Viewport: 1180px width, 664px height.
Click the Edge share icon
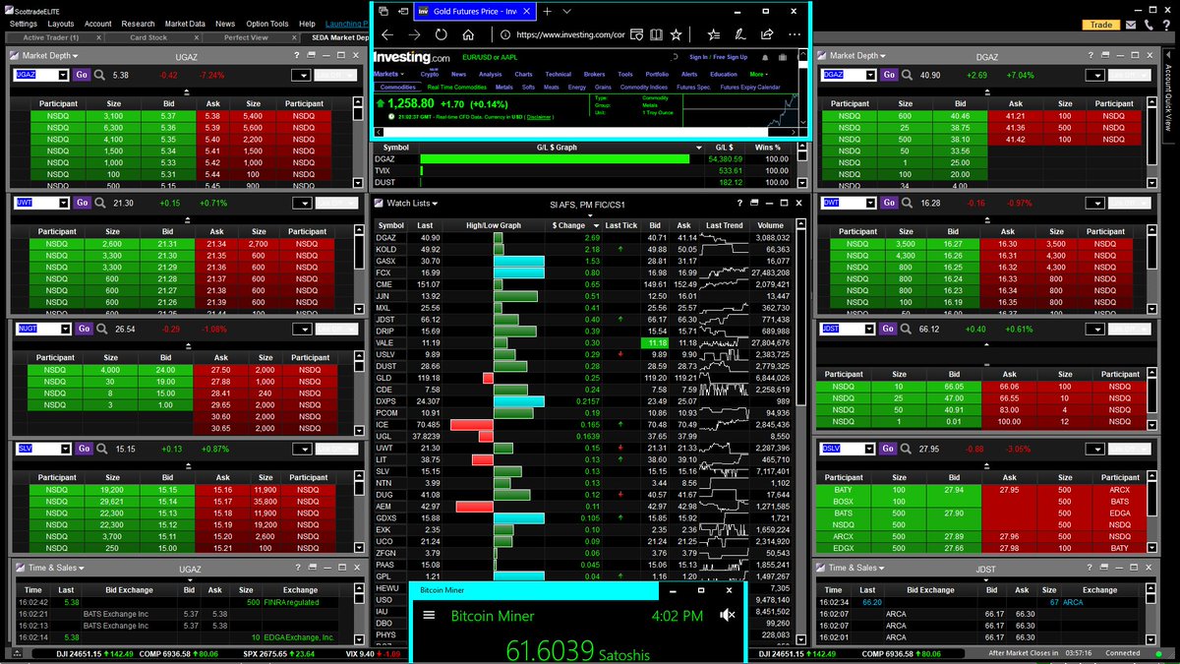coord(767,34)
